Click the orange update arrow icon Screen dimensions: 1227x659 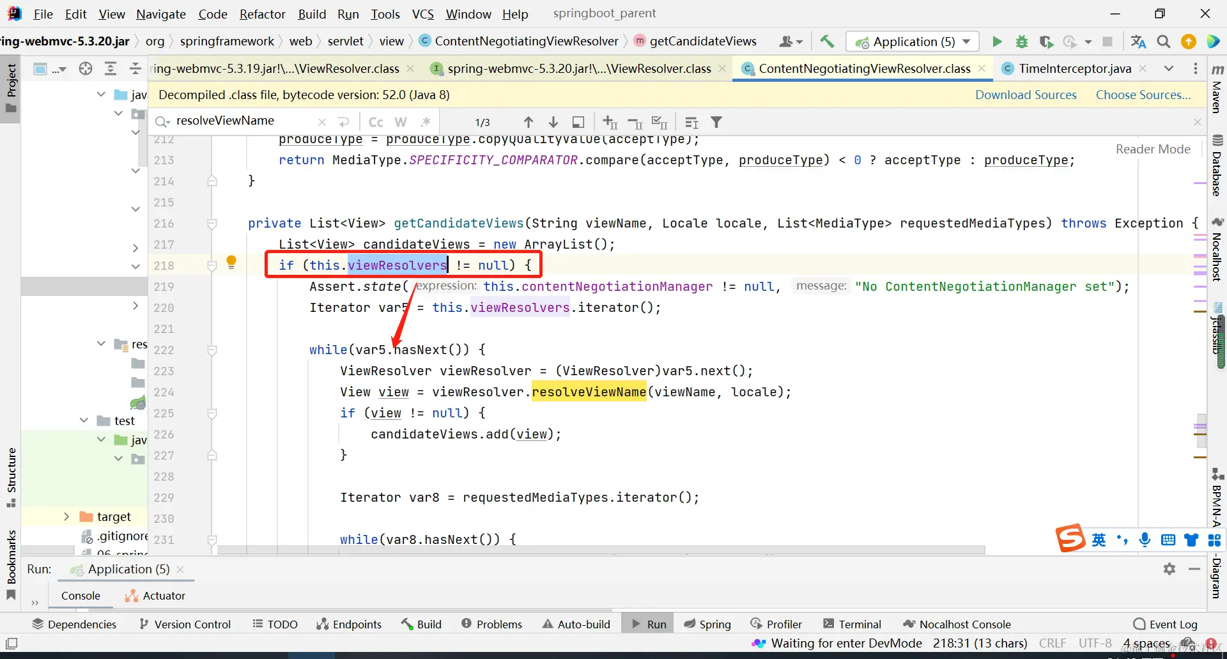click(1189, 42)
